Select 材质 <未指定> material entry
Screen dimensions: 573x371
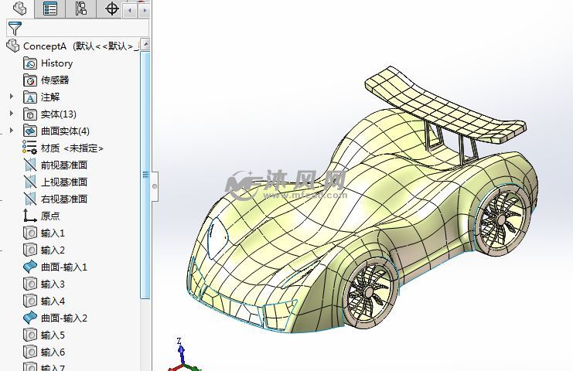(72, 148)
